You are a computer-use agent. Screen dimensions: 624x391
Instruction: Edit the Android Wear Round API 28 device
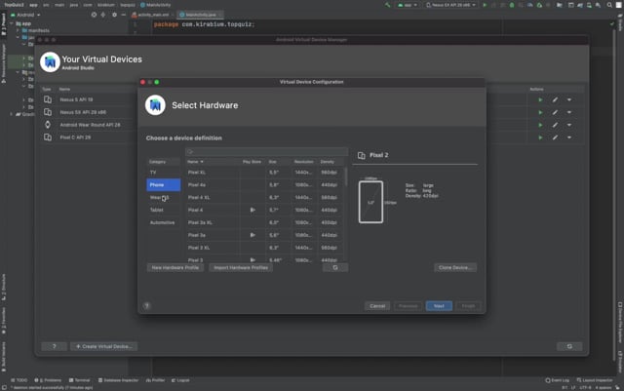pyautogui.click(x=555, y=125)
